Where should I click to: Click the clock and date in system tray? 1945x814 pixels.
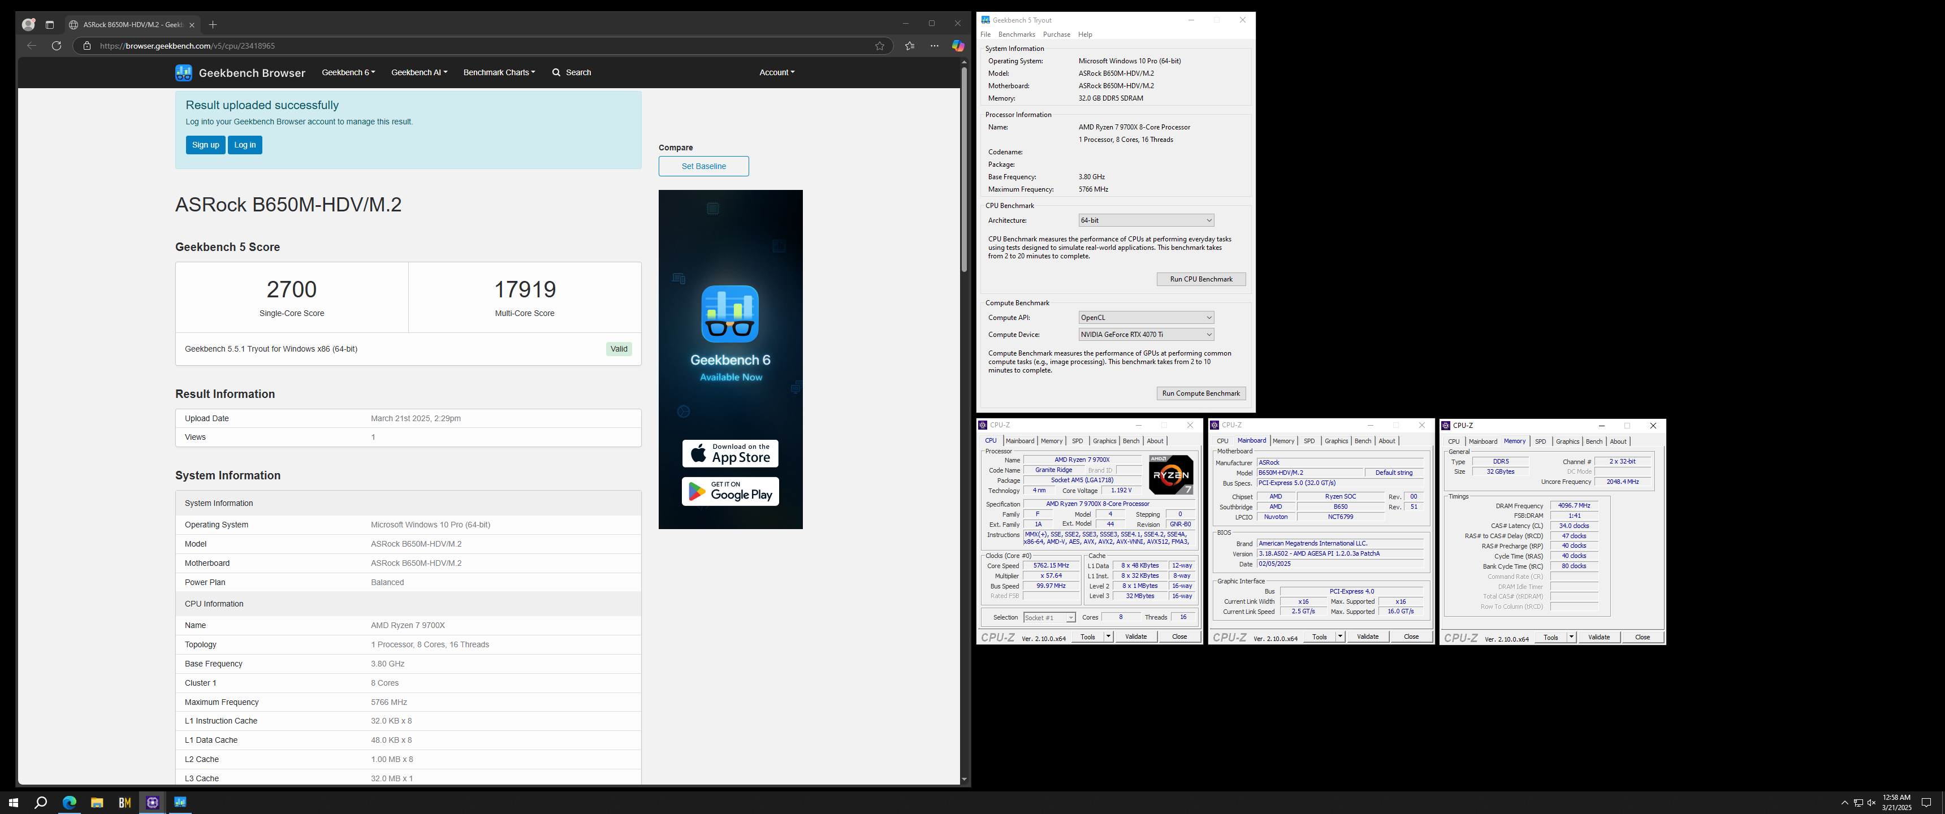tap(1896, 803)
